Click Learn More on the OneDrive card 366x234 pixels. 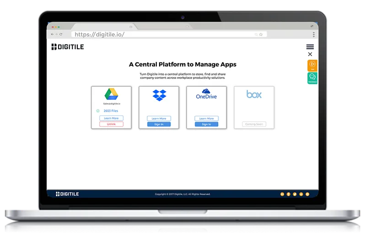(x=207, y=119)
